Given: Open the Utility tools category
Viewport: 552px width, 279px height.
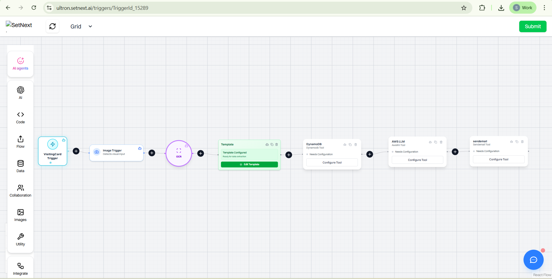Looking at the screenshot, I should tap(20, 240).
